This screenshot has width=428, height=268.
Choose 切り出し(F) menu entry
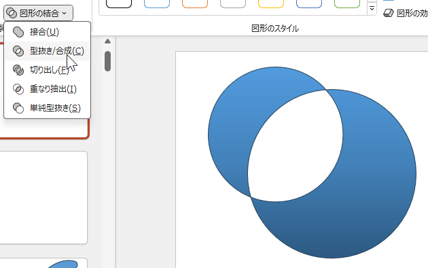[47, 70]
